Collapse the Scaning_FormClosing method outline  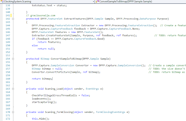coord(13,112)
